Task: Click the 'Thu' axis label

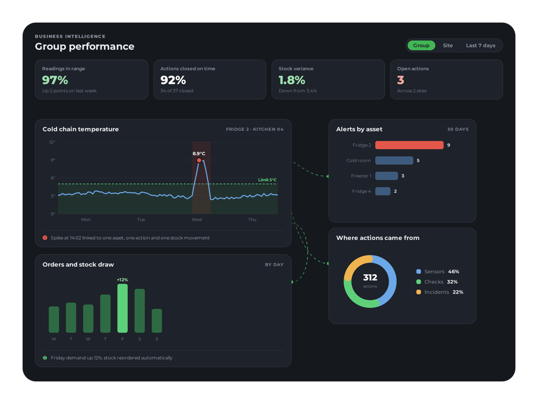Action: pyautogui.click(x=252, y=220)
